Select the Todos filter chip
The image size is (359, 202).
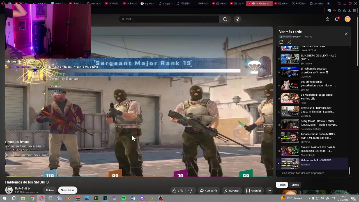(282, 185)
